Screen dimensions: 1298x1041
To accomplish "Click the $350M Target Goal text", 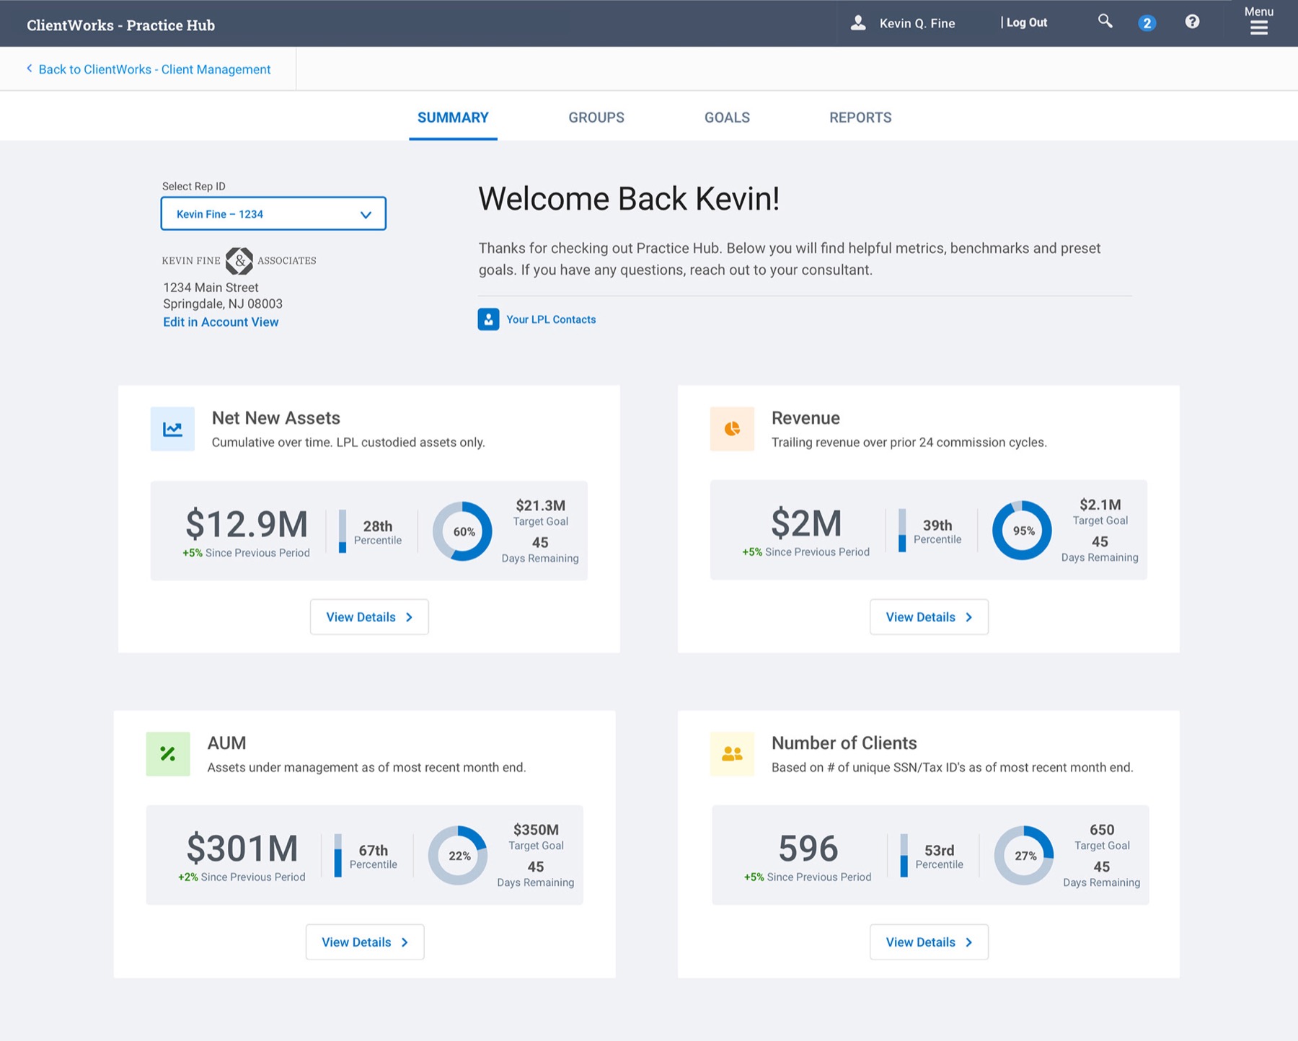I will pos(537,837).
